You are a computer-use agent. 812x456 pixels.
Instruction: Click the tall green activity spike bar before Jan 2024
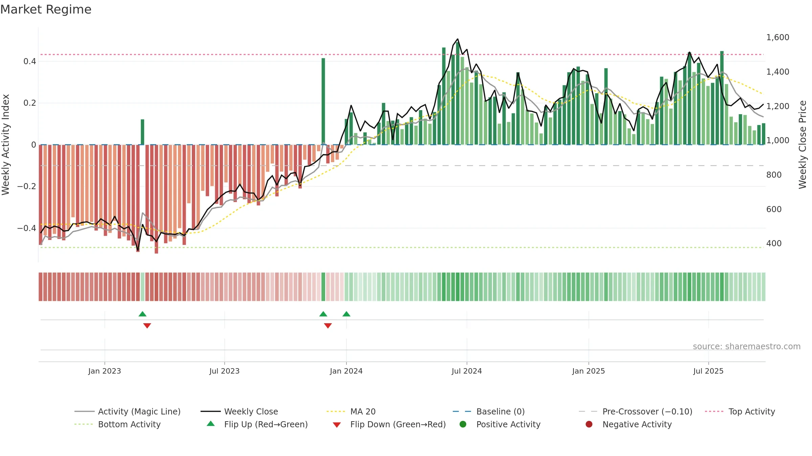coord(323,101)
